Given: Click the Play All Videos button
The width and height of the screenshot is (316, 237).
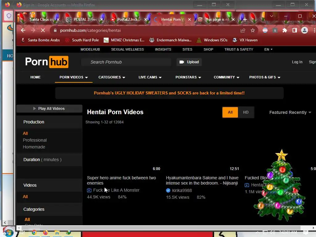Looking at the screenshot, I should click(x=49, y=109).
